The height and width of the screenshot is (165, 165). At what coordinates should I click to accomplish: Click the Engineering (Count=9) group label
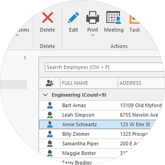point(79,95)
